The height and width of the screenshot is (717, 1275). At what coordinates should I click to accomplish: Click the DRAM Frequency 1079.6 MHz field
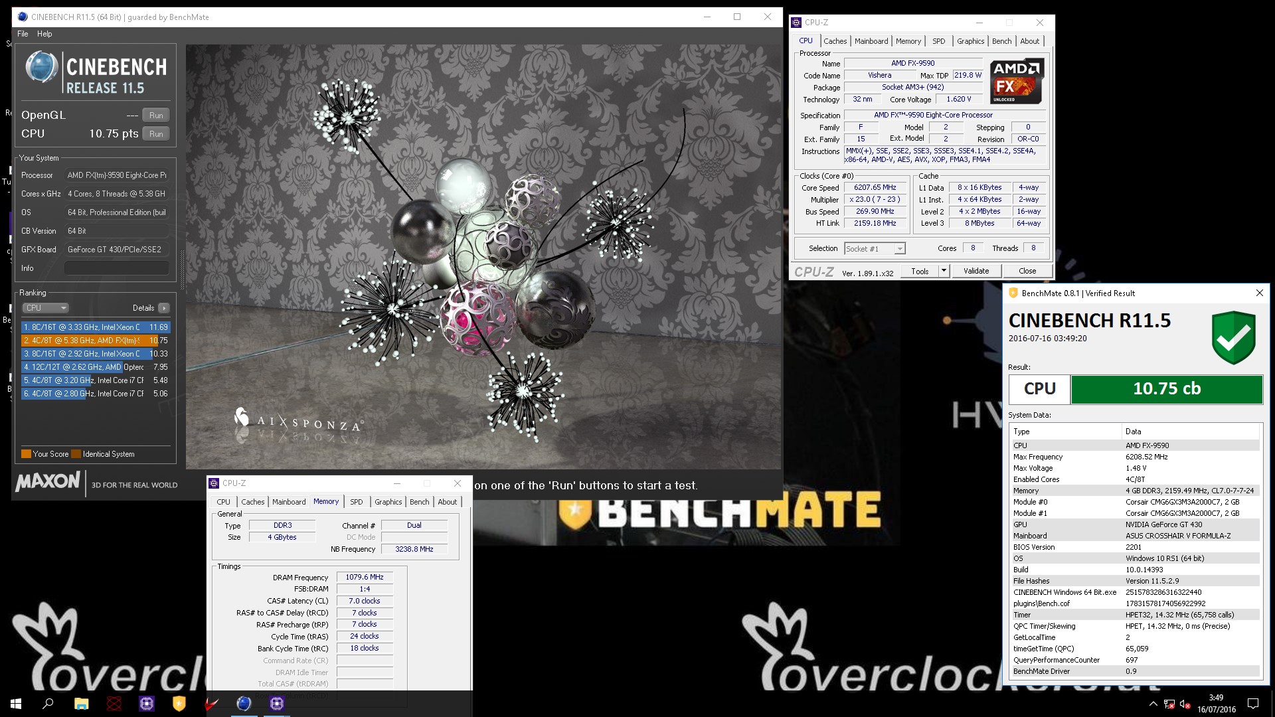365,578
